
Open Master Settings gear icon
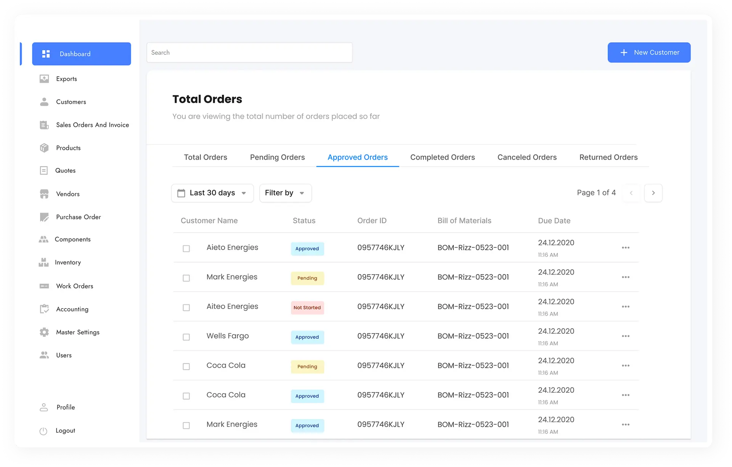44,332
